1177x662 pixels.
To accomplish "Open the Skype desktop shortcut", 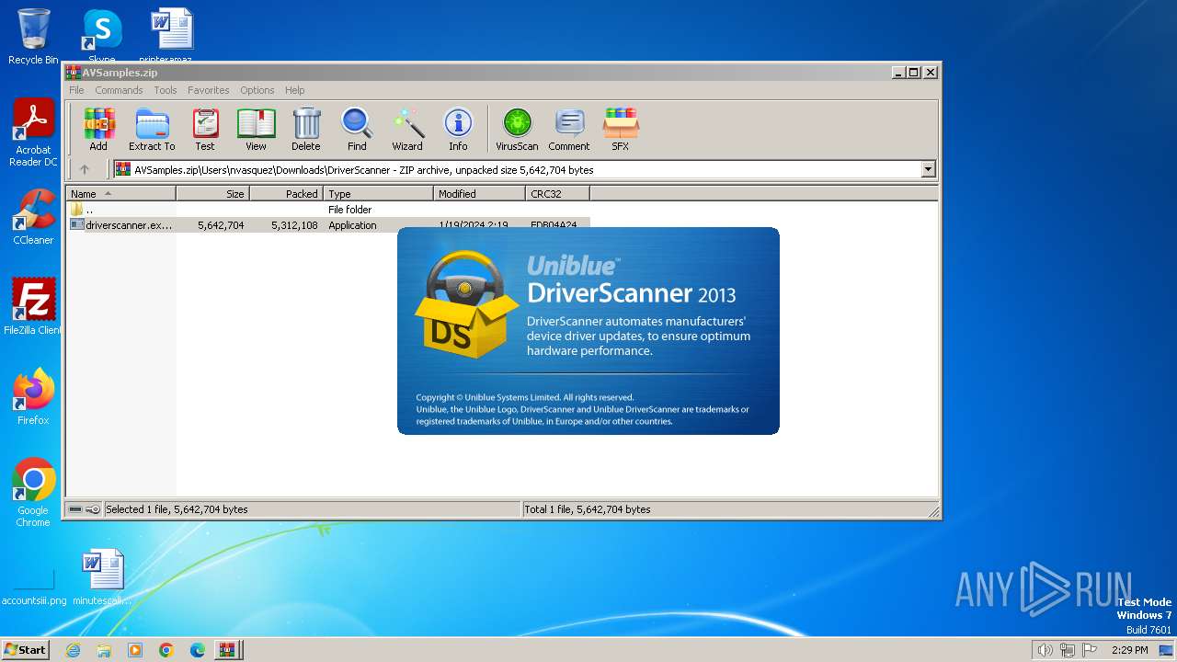I will [102, 35].
